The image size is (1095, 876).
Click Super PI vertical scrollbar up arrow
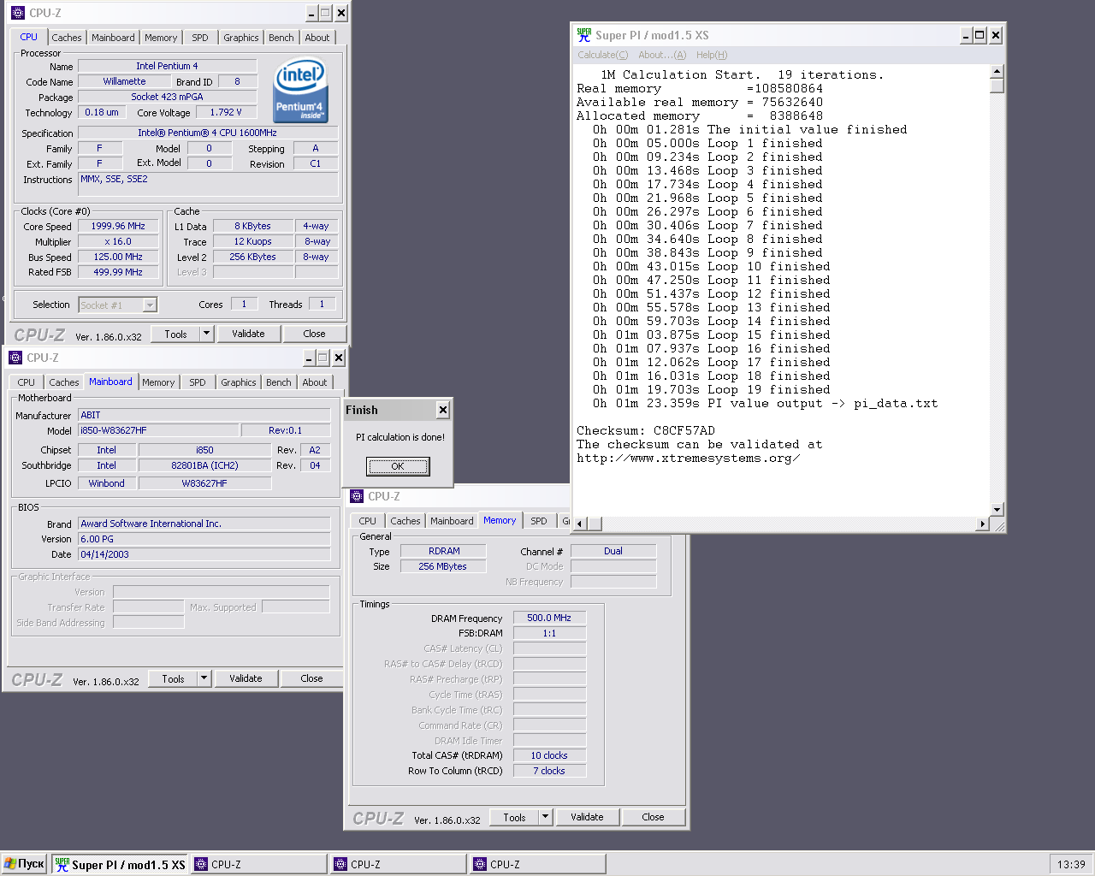[x=997, y=72]
